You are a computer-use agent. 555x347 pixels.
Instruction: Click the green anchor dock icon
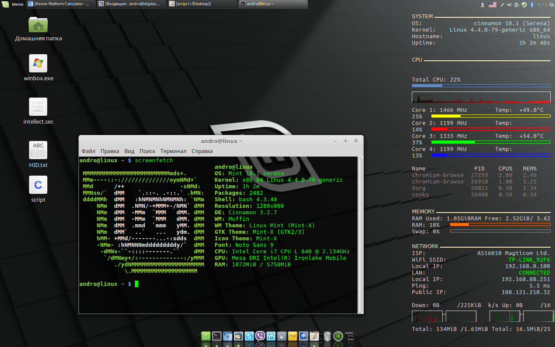point(206,336)
